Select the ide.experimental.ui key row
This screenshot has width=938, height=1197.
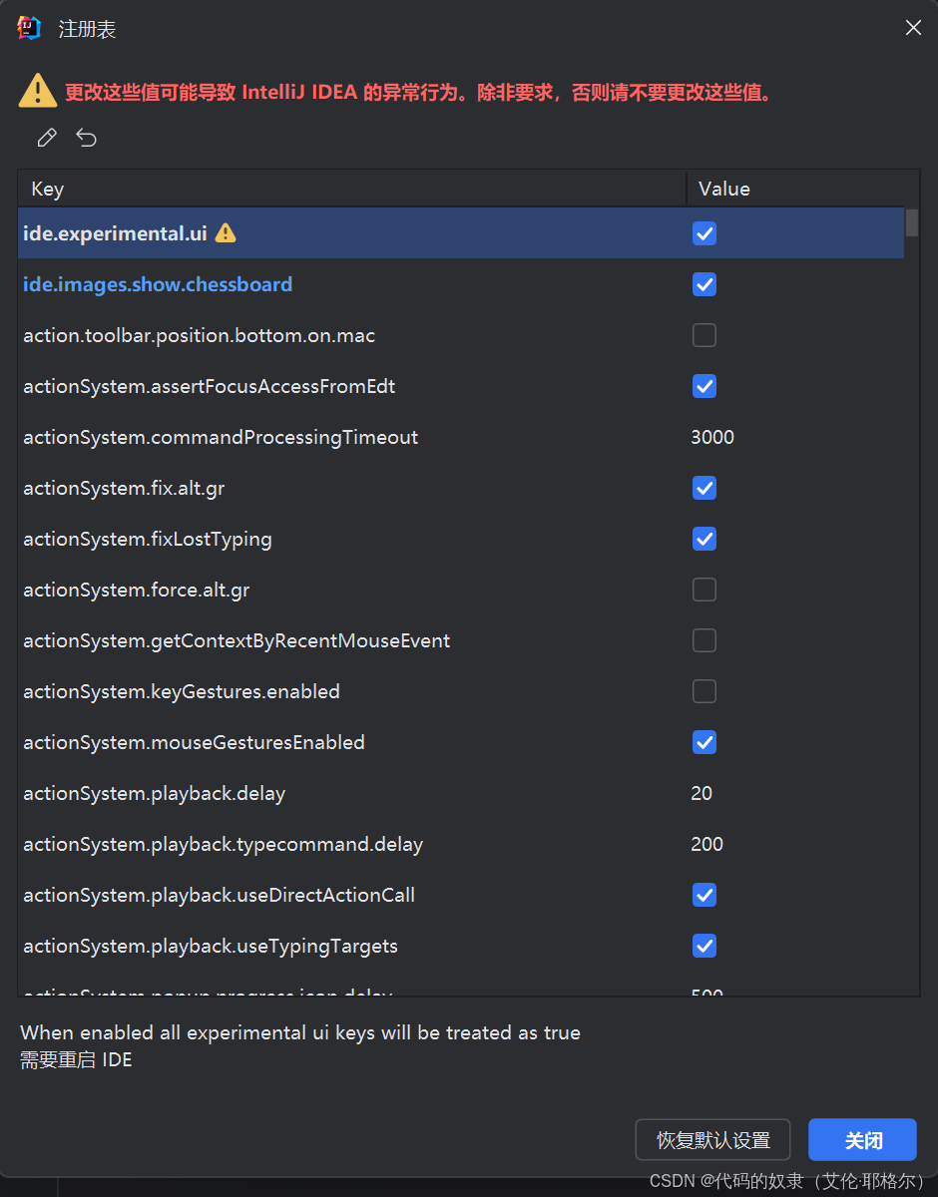[461, 233]
